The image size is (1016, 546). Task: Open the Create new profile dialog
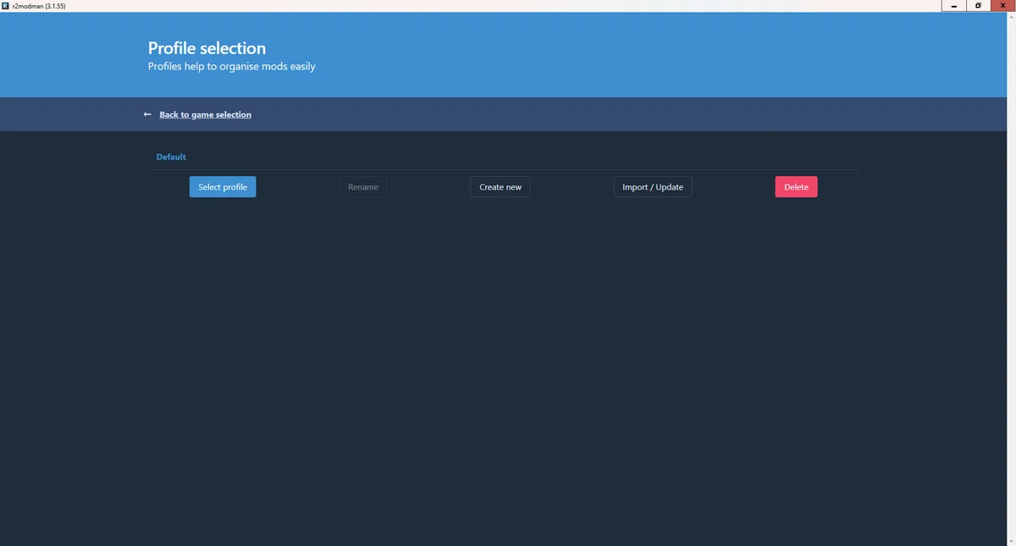coord(500,186)
